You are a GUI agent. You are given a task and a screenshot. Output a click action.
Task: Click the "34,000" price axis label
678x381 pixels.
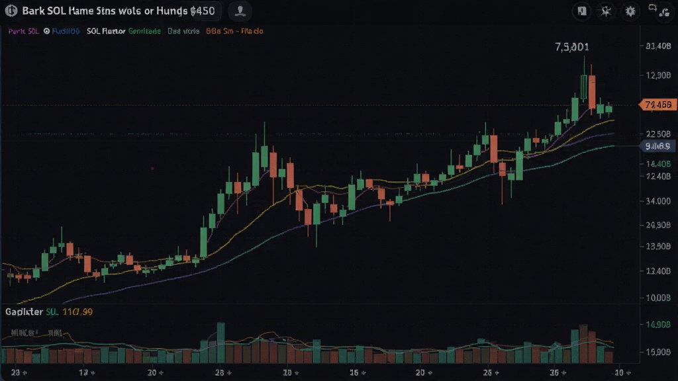[658, 201]
